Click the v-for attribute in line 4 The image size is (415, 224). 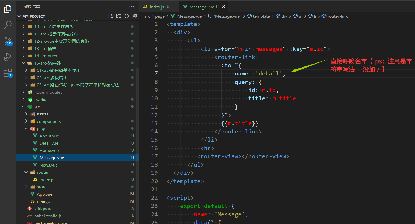pyautogui.click(x=223, y=49)
